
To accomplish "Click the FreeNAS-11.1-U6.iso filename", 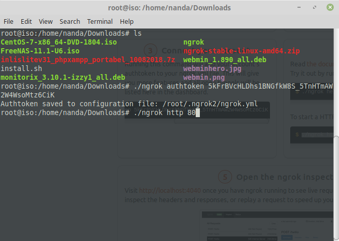I will coord(40,51).
